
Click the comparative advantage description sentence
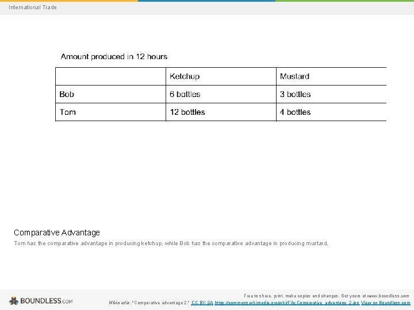(171, 243)
